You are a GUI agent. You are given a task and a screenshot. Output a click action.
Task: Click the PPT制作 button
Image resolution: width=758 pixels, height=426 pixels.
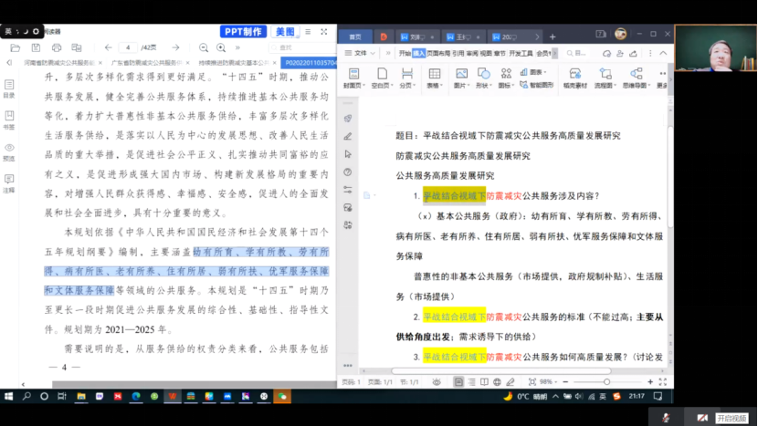(x=243, y=32)
